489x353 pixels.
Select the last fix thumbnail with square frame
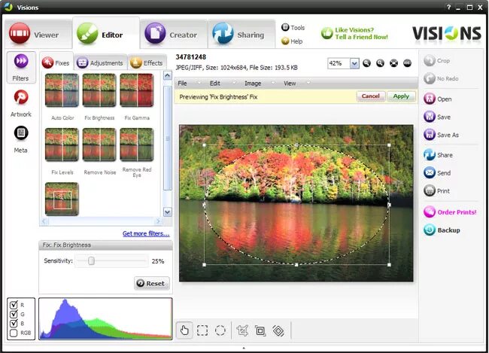pos(62,199)
